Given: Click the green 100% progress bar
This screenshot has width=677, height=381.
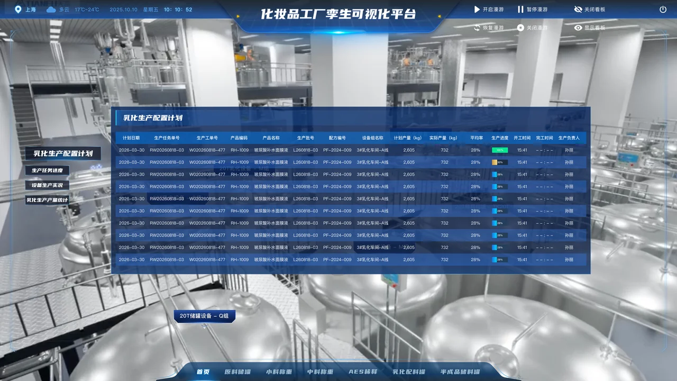Looking at the screenshot, I should click(x=500, y=150).
